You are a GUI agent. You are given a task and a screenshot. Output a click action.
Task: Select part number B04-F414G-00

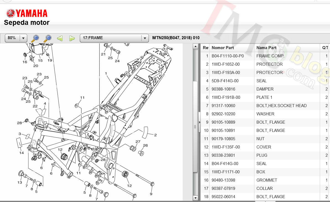[225, 164]
